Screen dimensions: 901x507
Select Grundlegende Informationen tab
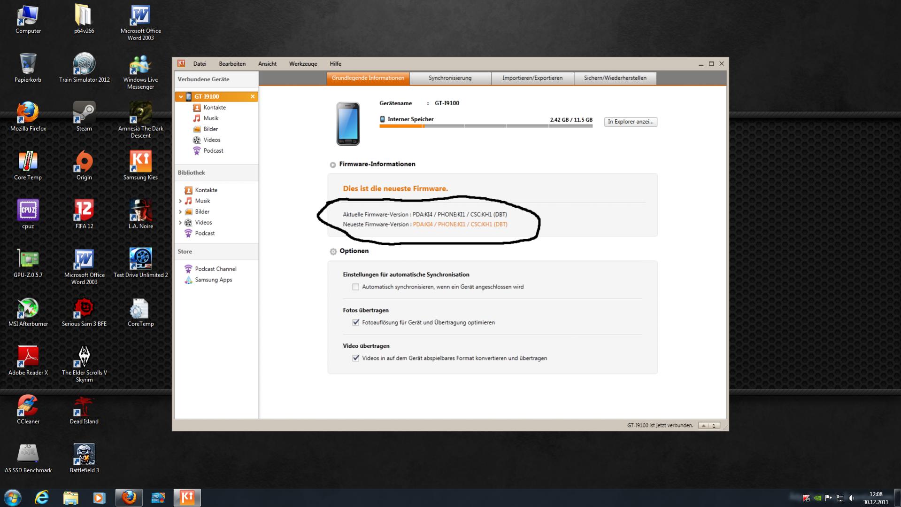pos(368,78)
